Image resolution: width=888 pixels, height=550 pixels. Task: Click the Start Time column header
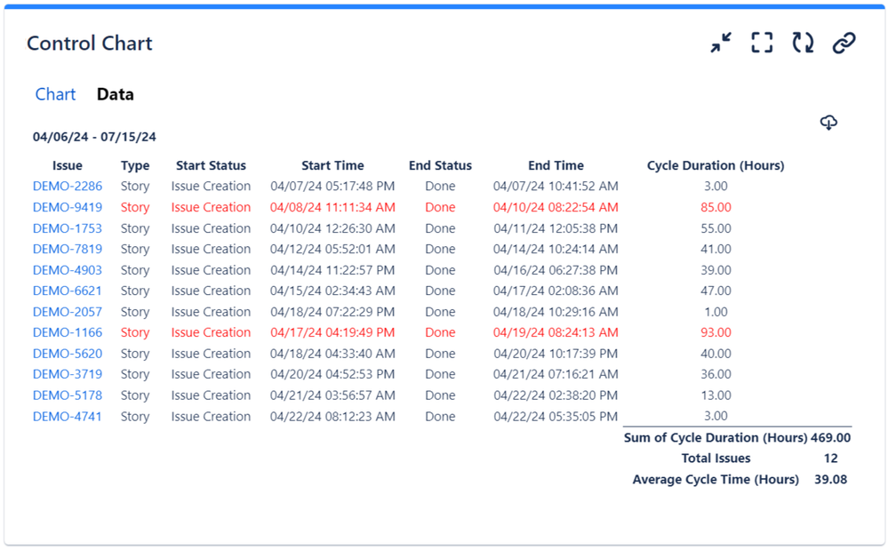tap(332, 165)
